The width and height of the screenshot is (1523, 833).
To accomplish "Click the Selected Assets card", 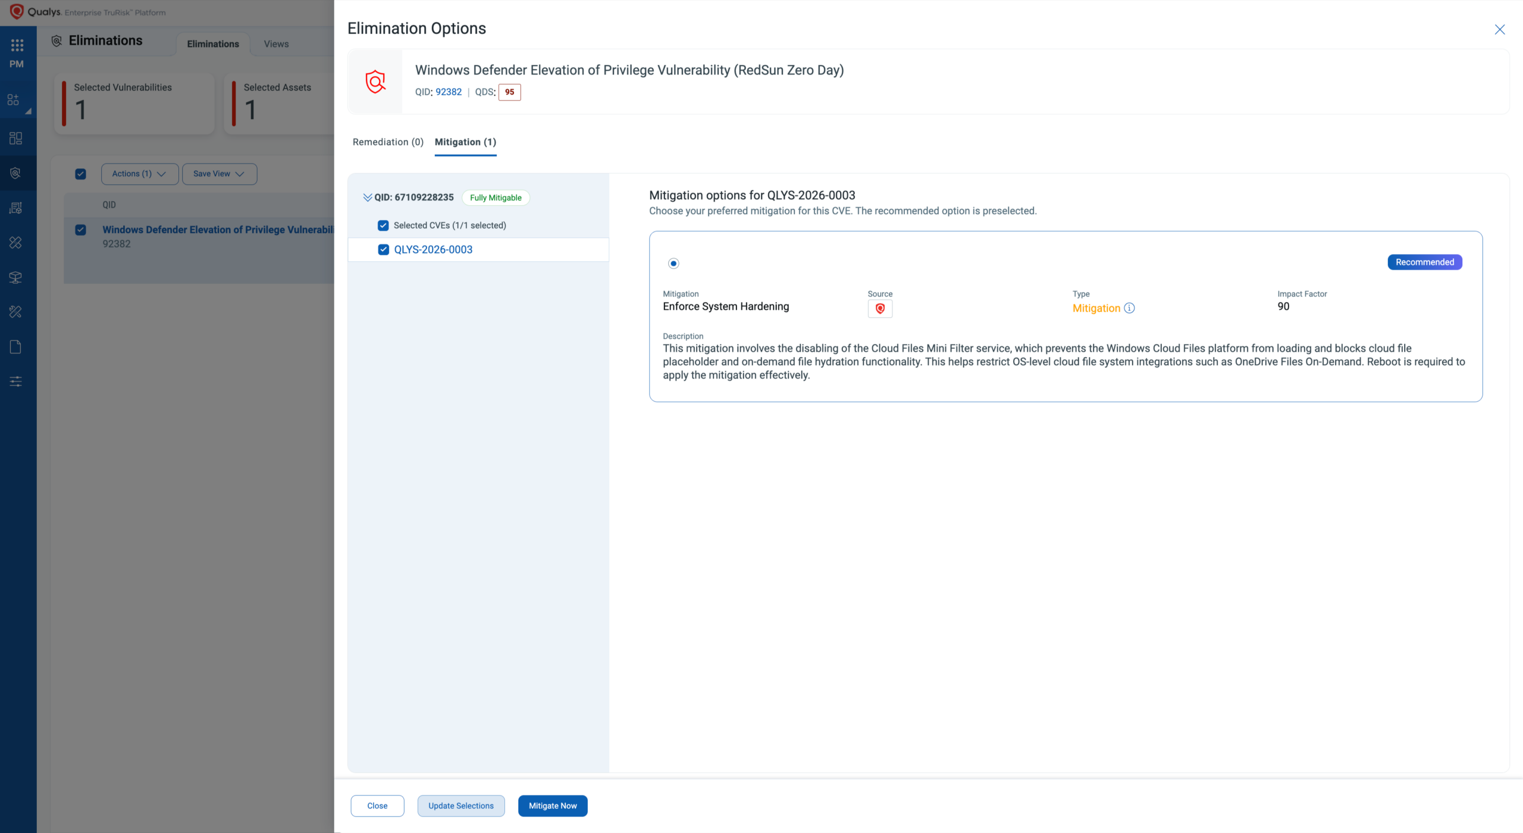I will pyautogui.click(x=279, y=104).
